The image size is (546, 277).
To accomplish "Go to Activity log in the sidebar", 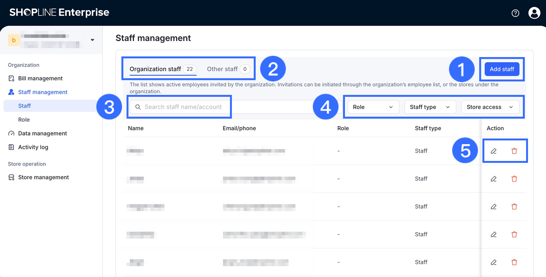I will pyautogui.click(x=33, y=147).
